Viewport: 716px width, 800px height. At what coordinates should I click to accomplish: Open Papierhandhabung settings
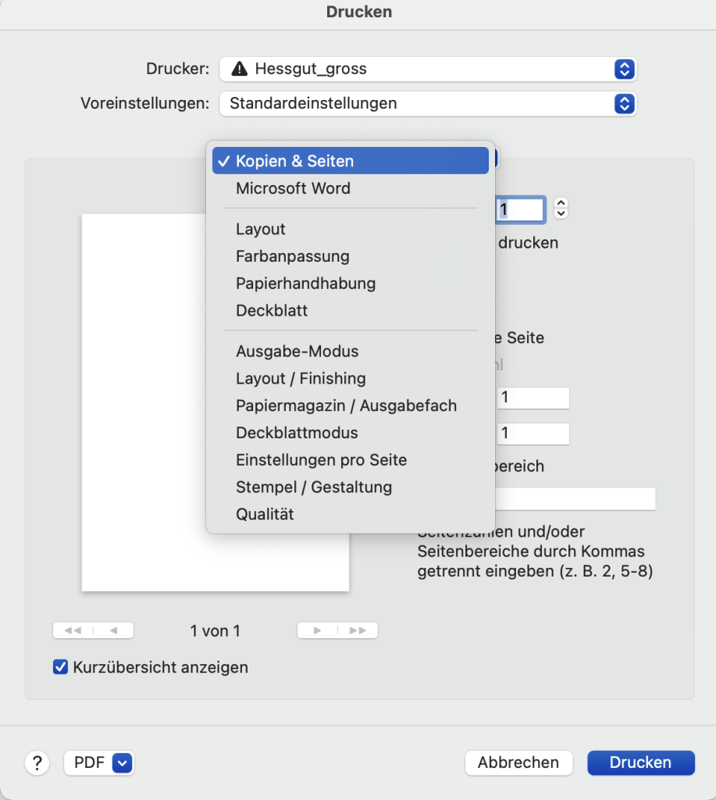(x=305, y=283)
